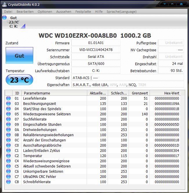Select the Wiederzugewiesene Sektoren parameter name

47,114
